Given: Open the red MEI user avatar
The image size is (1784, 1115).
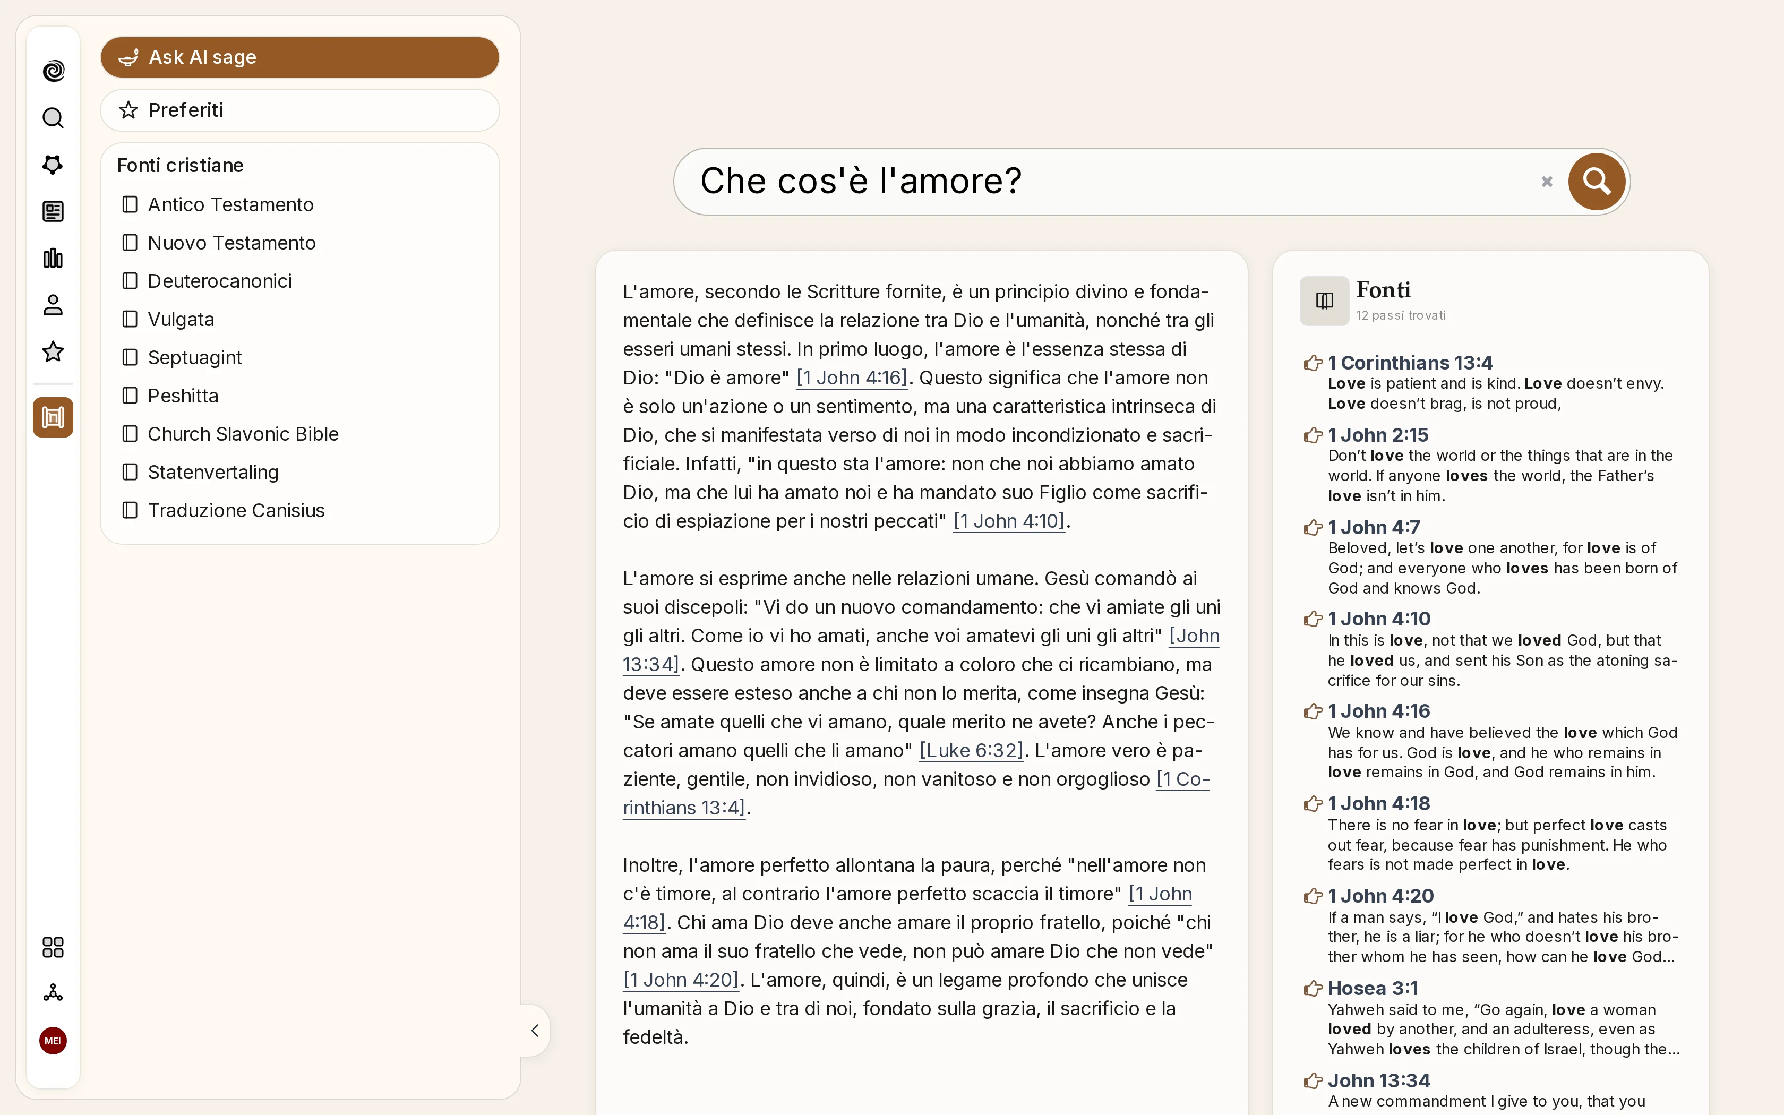Looking at the screenshot, I should (x=53, y=1041).
